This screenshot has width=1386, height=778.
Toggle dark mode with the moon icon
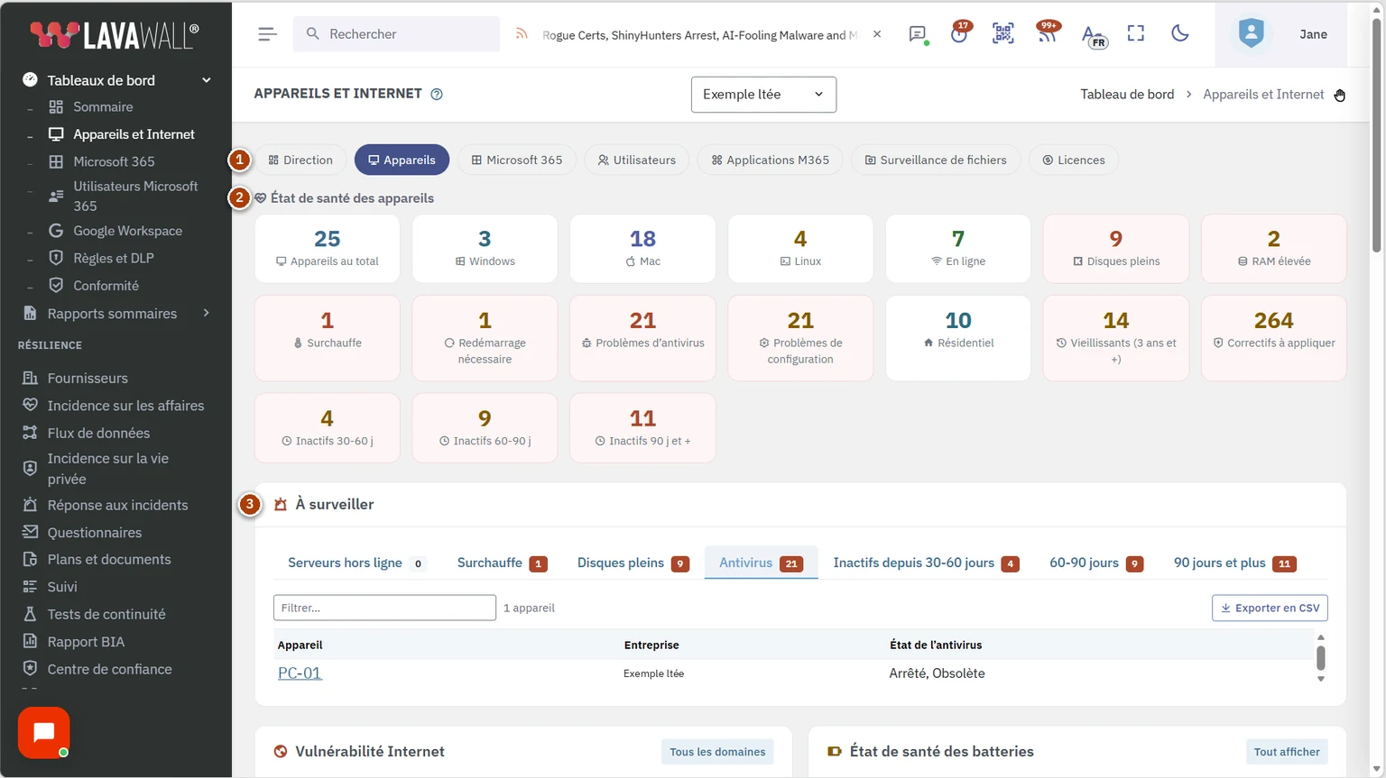1179,33
